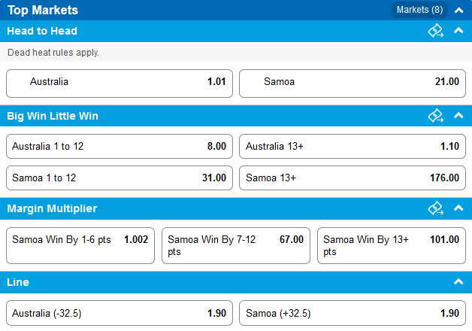Viewport: 472px width, 331px height.
Task: Pick Australia 1 to 12 at 8.00
Action: click(x=120, y=147)
